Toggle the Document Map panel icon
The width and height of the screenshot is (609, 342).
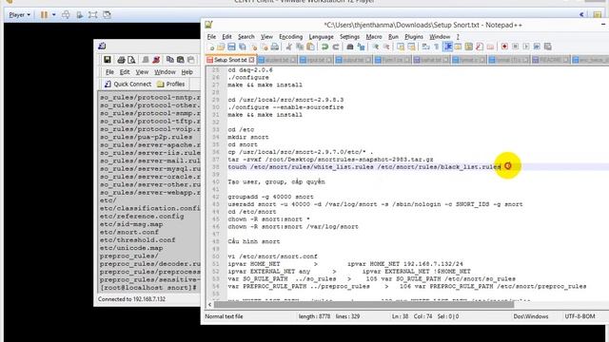pyautogui.click(x=469, y=47)
